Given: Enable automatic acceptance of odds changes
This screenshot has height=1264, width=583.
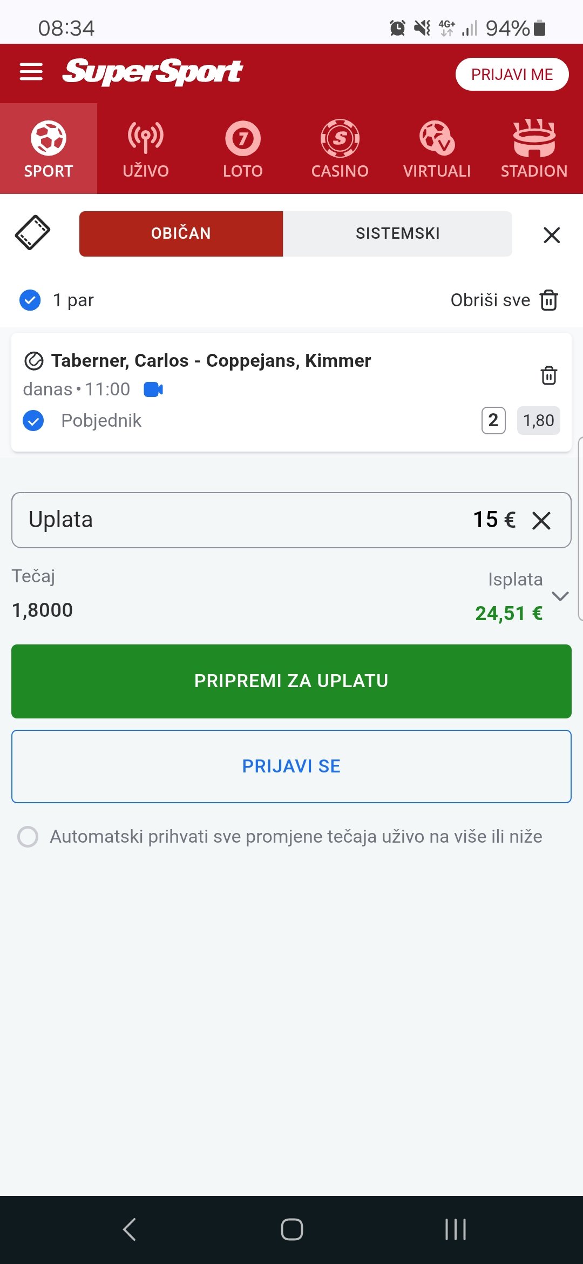Looking at the screenshot, I should (x=28, y=837).
